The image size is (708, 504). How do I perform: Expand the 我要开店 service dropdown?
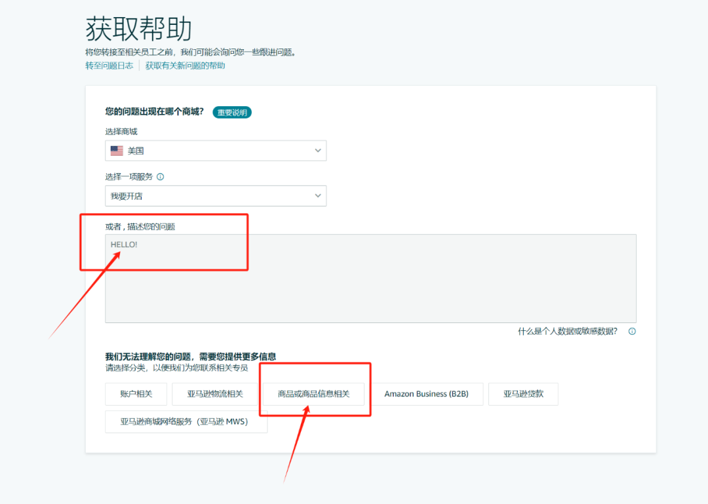216,195
